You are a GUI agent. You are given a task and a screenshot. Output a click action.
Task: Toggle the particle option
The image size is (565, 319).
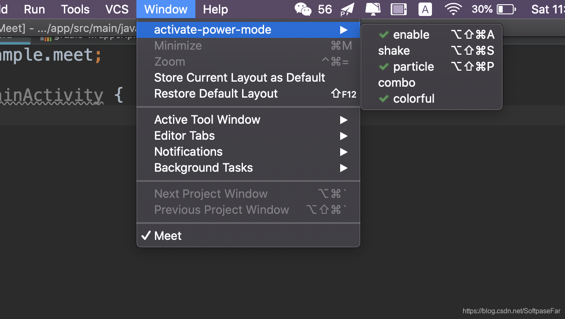pyautogui.click(x=432, y=66)
